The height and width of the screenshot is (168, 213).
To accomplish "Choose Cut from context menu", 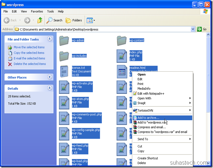I will (x=162, y=146).
